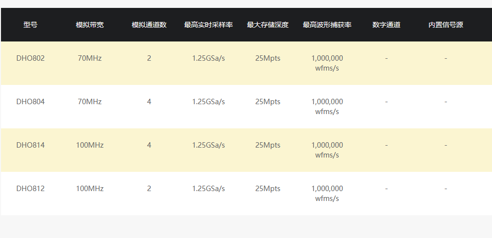The height and width of the screenshot is (238, 492).
Task: Click 25Mpts in DHO802 row
Action: point(268,58)
